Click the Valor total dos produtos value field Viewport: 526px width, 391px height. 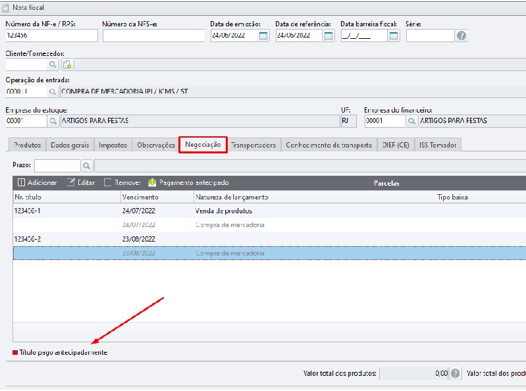point(414,373)
